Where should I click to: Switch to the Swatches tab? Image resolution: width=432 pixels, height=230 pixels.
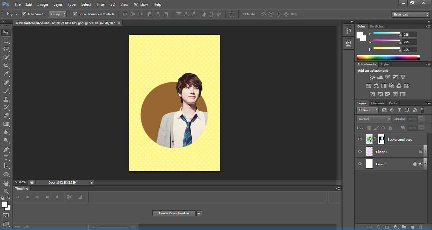[x=377, y=27]
